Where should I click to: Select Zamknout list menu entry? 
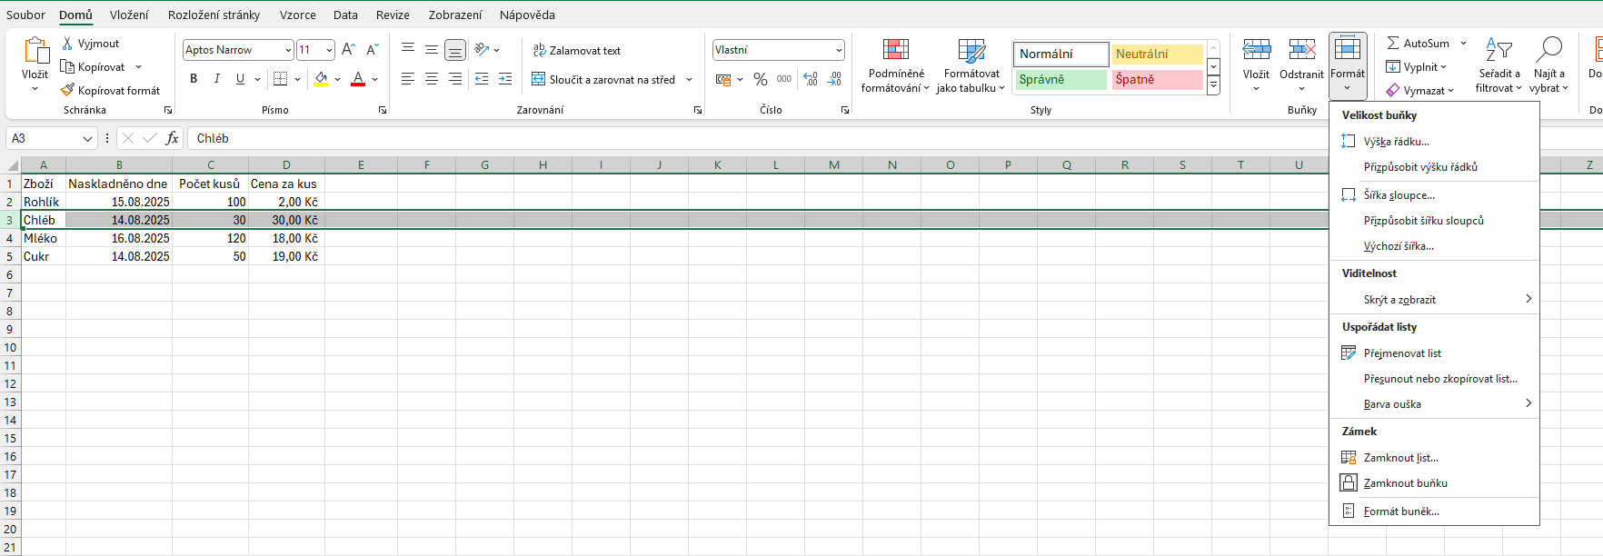tap(1434, 458)
